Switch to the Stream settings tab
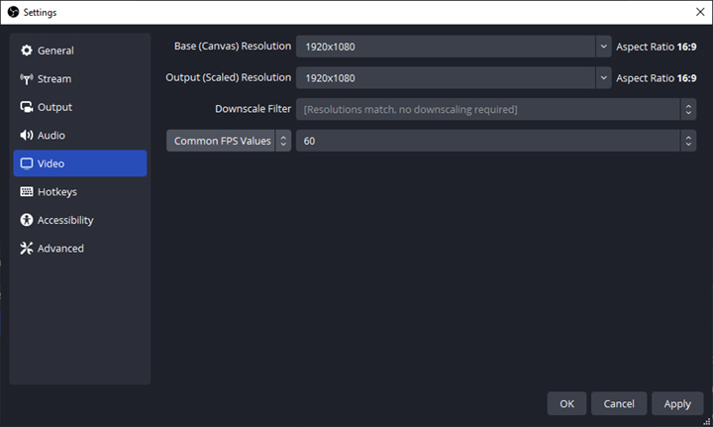713x427 pixels. tap(80, 78)
